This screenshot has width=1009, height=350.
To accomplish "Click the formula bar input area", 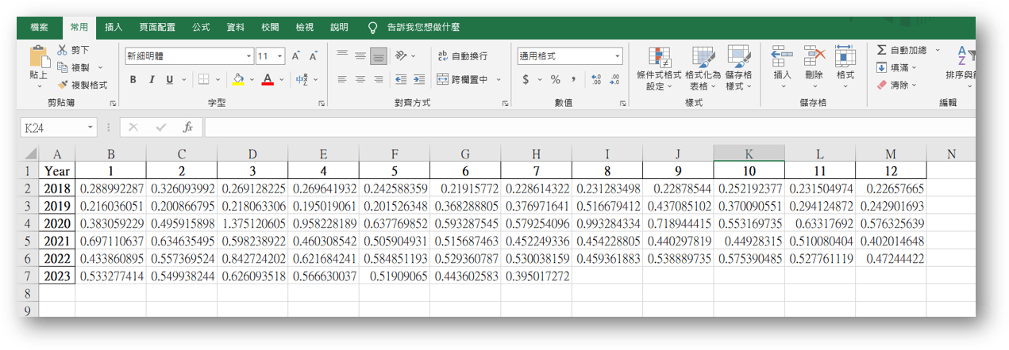I will 589,127.
